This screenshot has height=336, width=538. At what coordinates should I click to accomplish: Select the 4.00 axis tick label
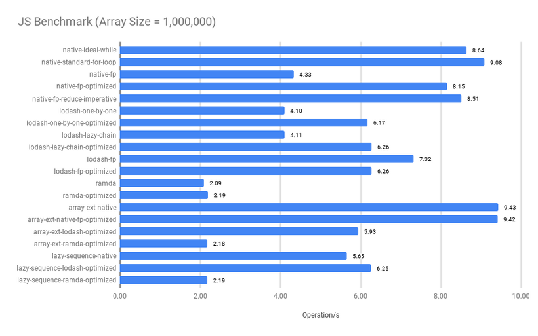280,296
